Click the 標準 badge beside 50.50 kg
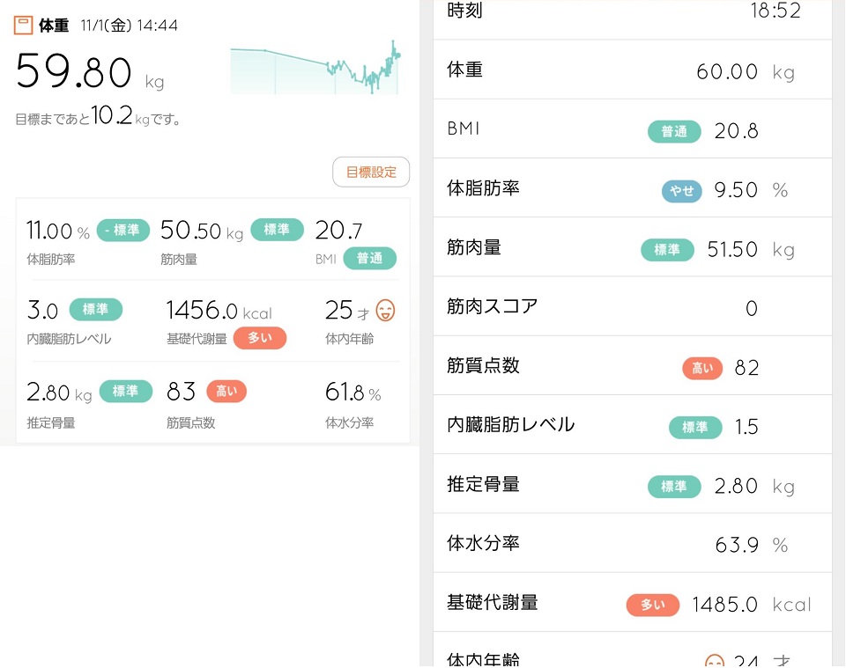 coord(278,230)
